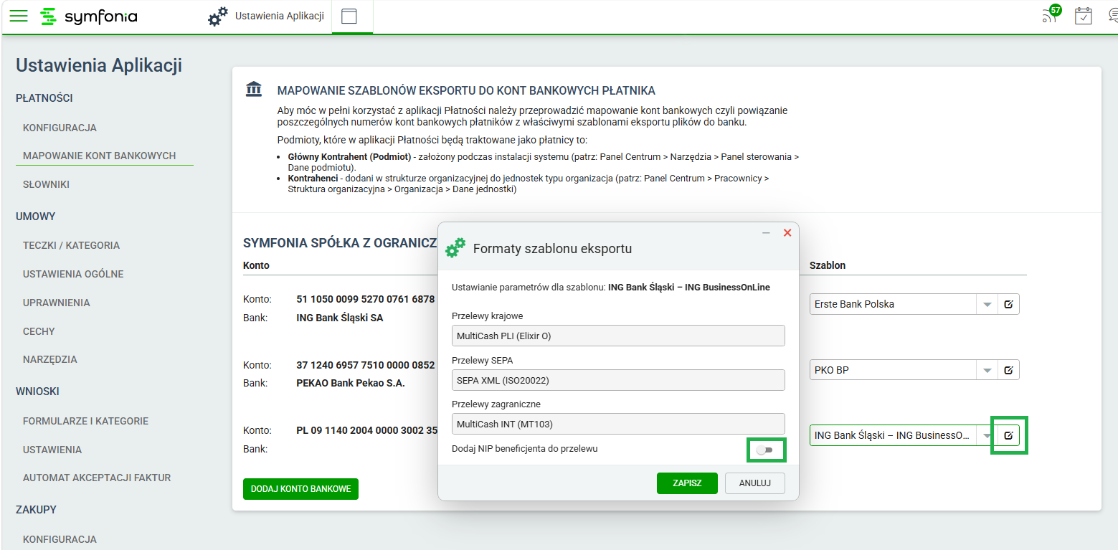1118x550 pixels.
Task: Switch to the Ustawienia Aplikacji tab
Action: pyautogui.click(x=280, y=16)
